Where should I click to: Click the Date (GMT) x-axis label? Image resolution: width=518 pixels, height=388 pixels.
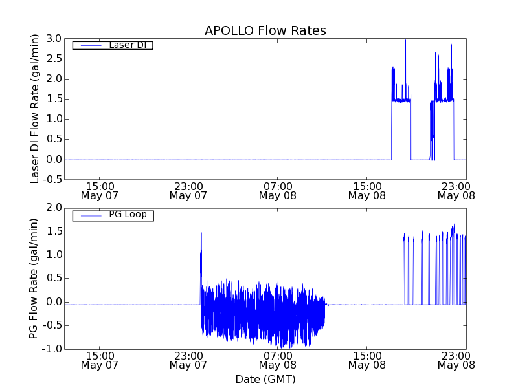tap(265, 379)
